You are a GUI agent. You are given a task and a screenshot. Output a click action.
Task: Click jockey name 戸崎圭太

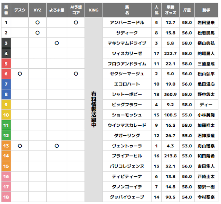point(206,177)
